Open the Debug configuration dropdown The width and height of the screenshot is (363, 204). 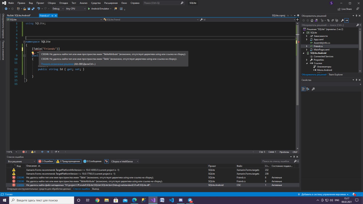point(58,9)
